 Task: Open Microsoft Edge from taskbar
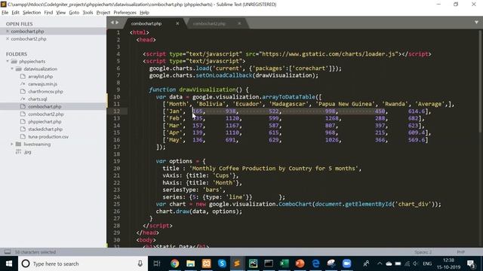point(315,263)
